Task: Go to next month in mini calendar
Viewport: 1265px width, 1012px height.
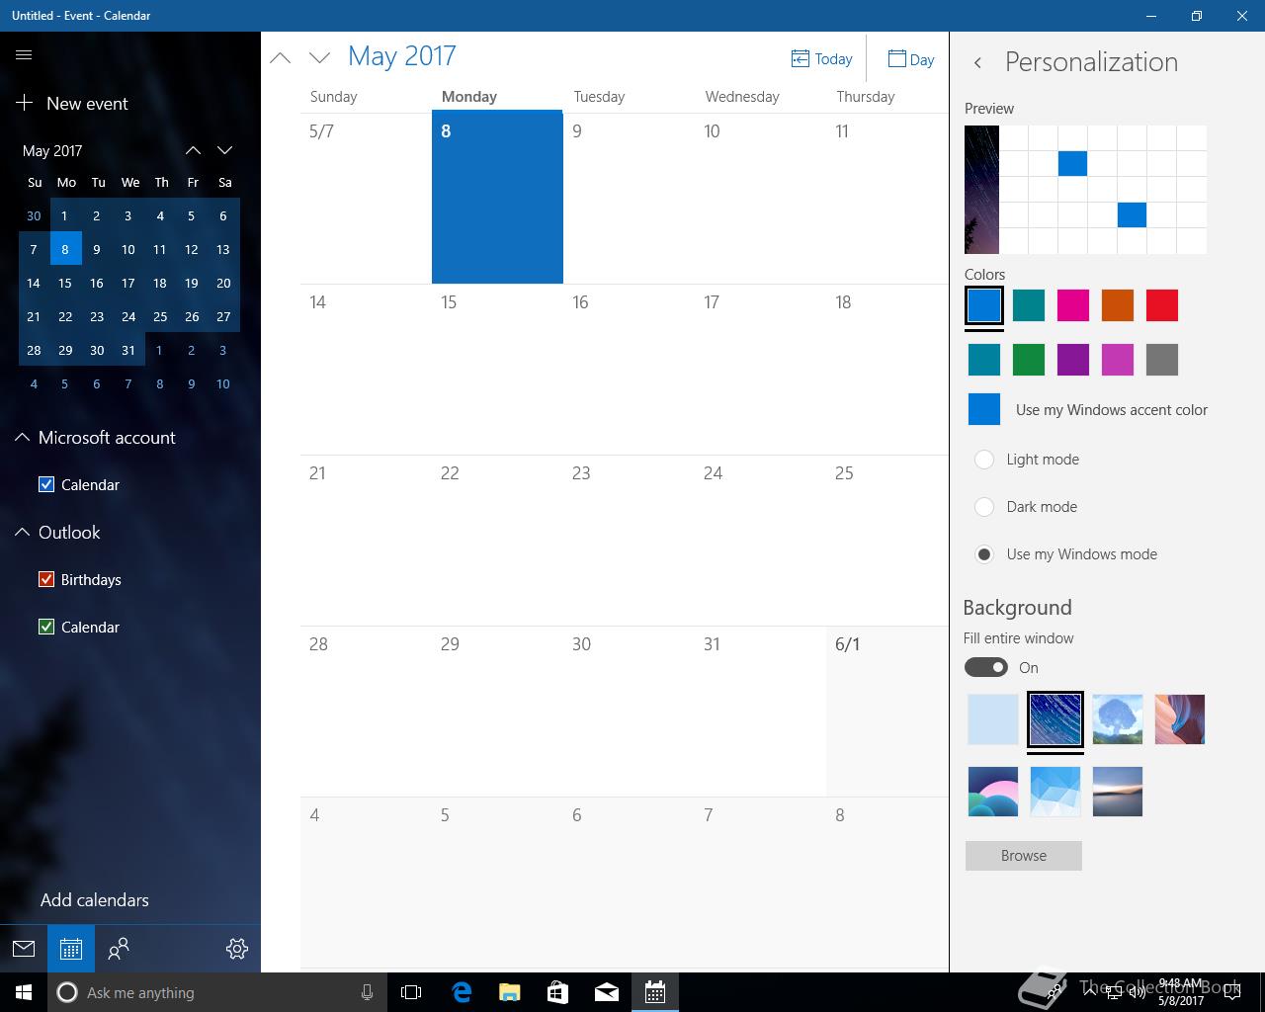Action: tap(225, 150)
